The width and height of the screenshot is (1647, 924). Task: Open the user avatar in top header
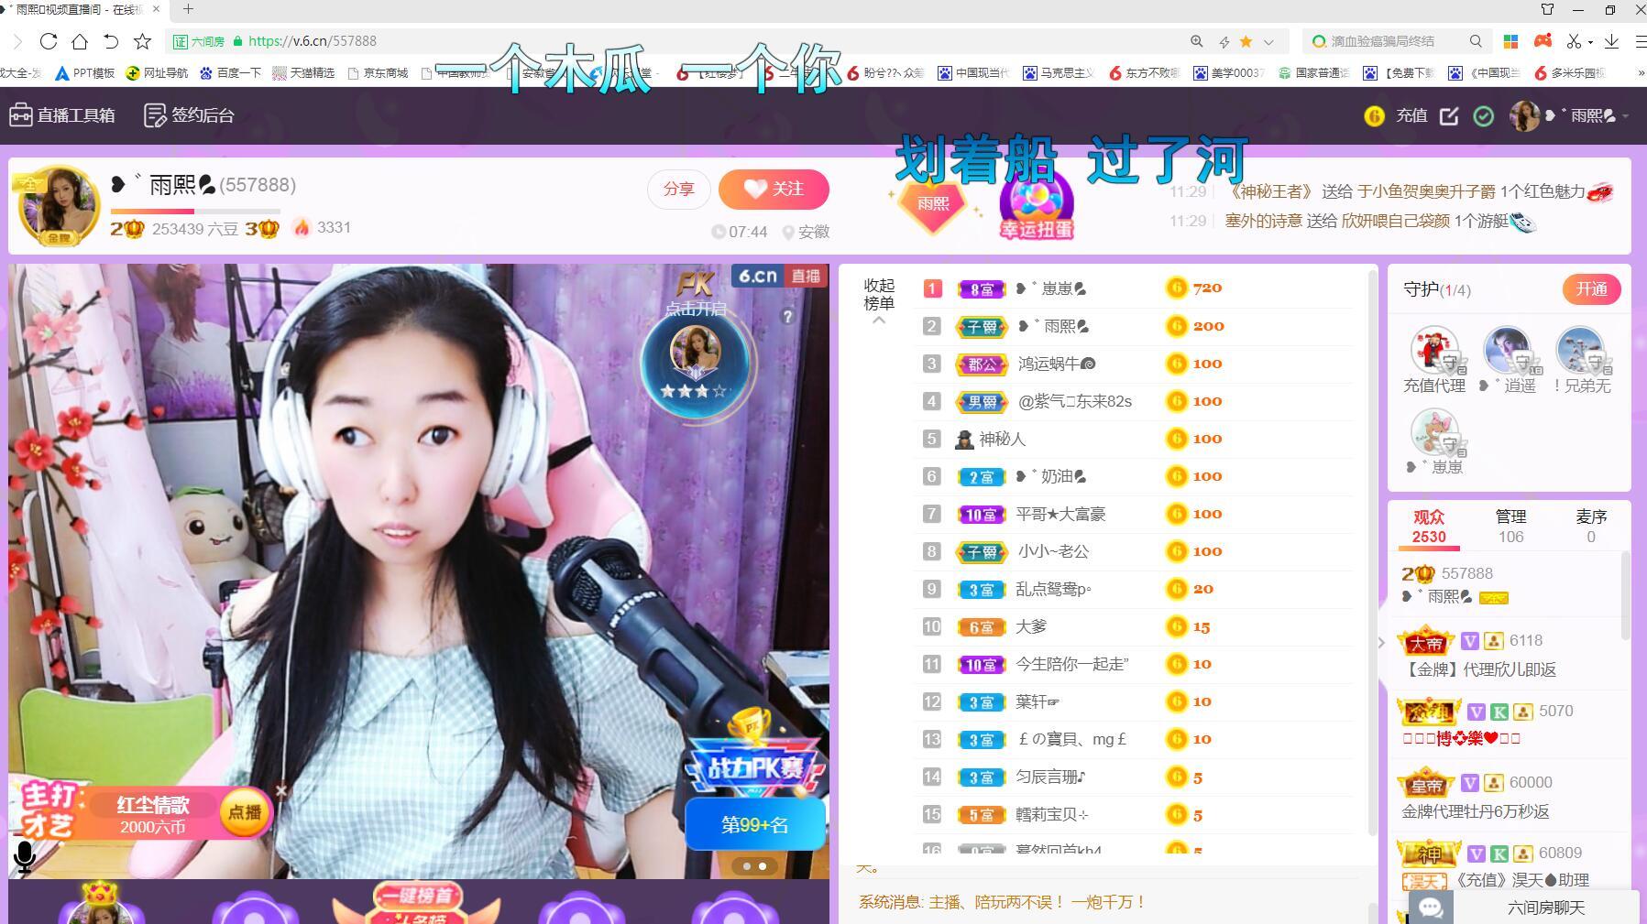point(1524,115)
